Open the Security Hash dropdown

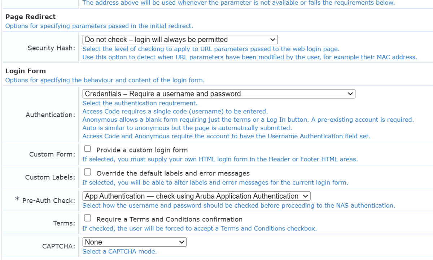tap(180, 40)
